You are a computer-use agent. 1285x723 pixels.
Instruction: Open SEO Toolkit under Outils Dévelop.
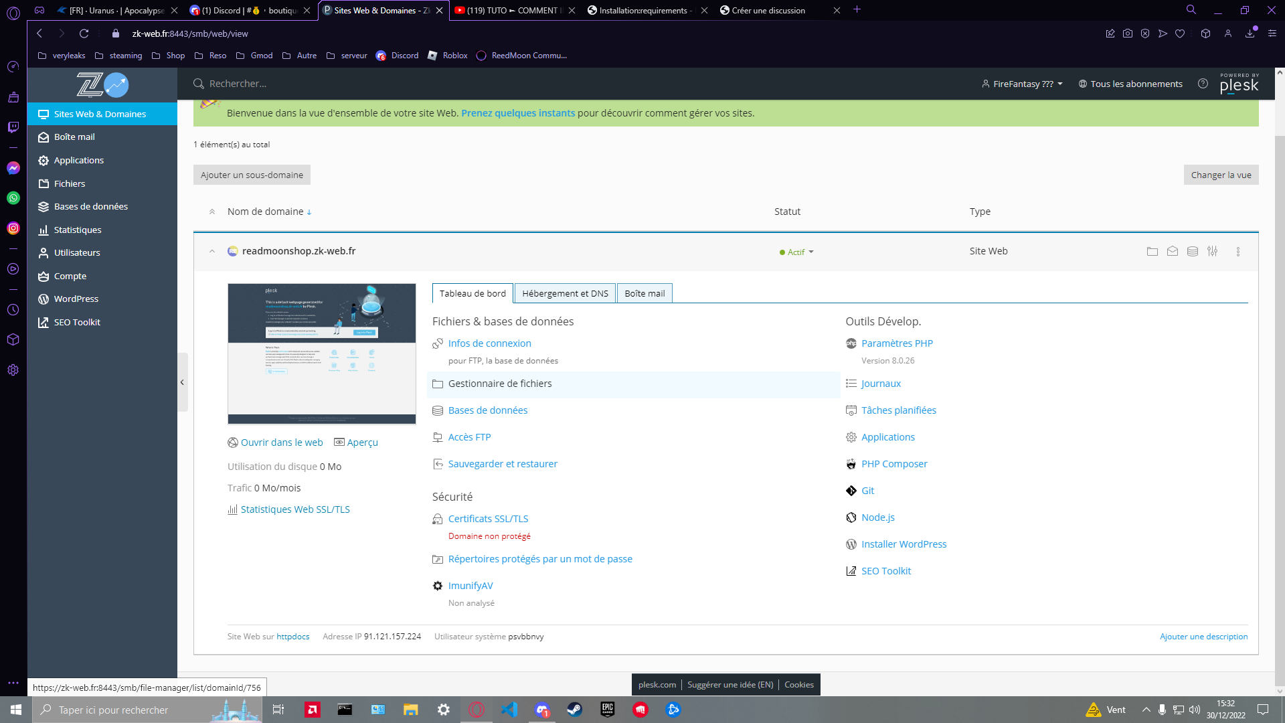coord(886,571)
